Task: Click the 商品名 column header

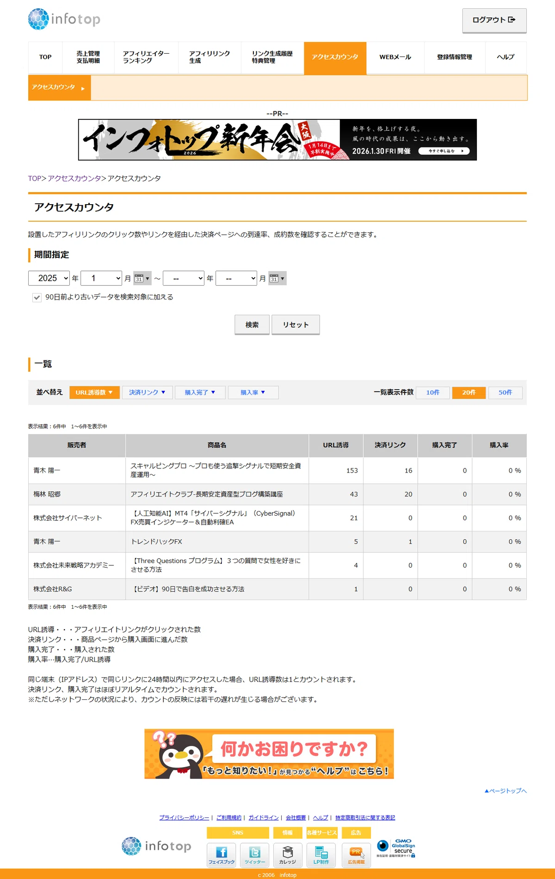Action: (x=217, y=445)
